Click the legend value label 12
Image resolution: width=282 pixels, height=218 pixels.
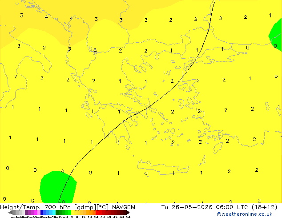[x=84, y=217]
